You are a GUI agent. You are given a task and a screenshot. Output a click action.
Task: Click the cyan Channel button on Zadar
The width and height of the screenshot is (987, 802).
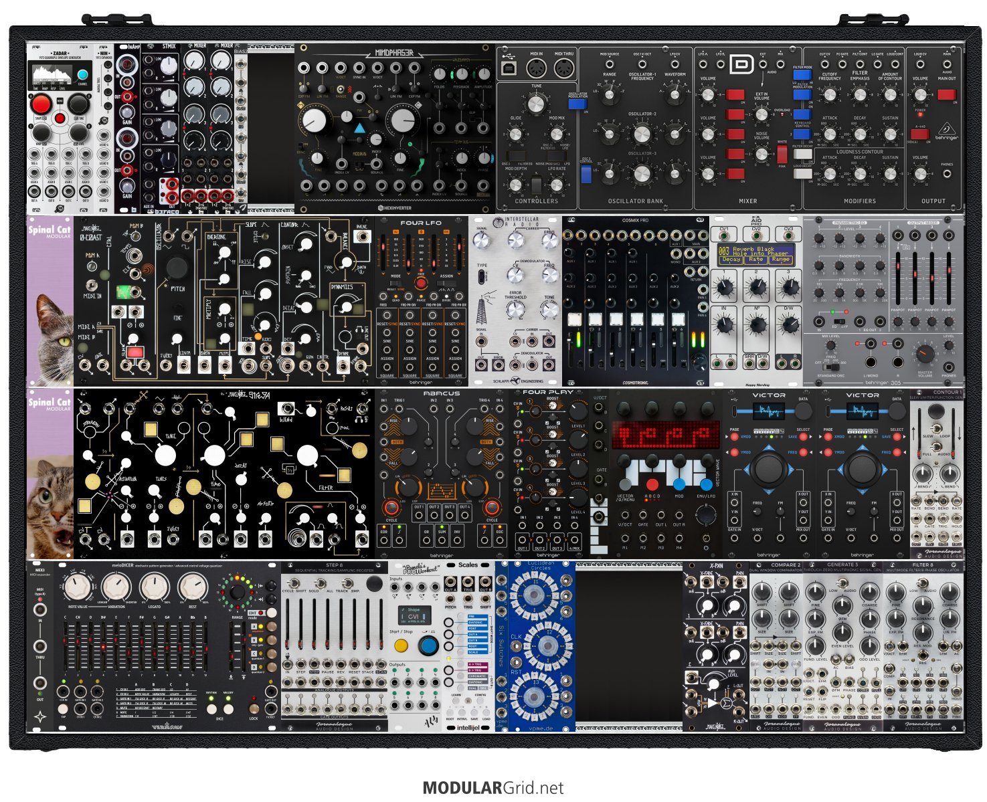[x=83, y=75]
